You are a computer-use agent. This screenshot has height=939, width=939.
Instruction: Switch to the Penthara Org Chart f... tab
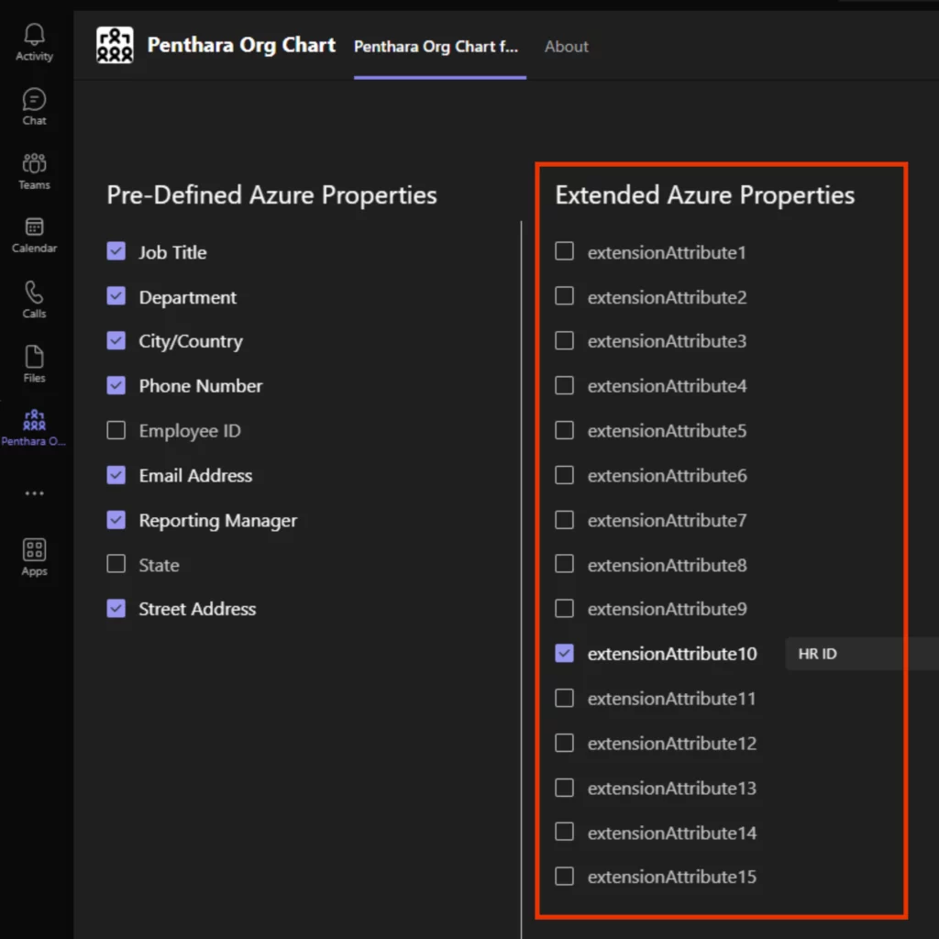pos(436,47)
